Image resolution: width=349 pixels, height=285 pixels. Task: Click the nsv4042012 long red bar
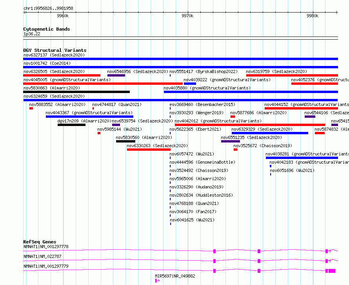250,125
